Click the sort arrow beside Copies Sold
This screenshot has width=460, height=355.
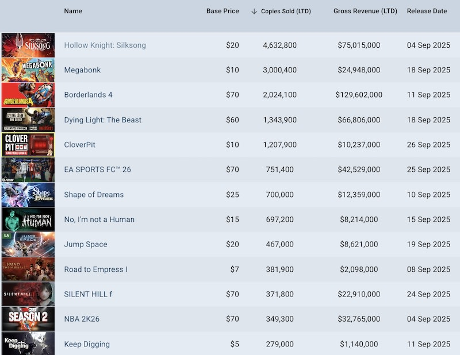click(x=254, y=11)
